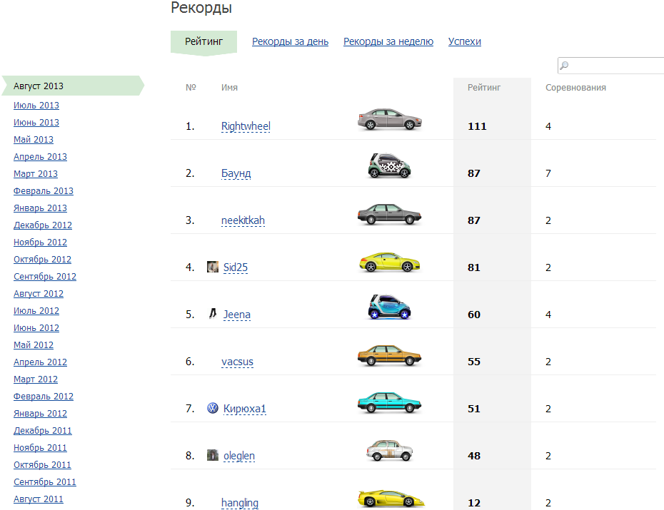Click oleglen's avatar picture
Viewport: 664px width, 510px height.
coord(213,455)
